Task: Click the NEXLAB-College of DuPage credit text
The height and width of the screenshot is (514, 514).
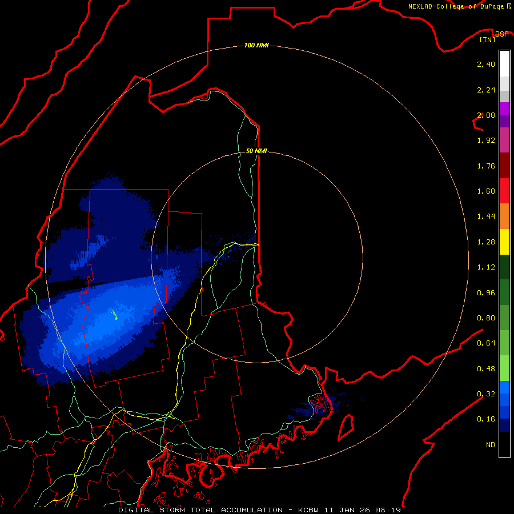Action: (459, 6)
